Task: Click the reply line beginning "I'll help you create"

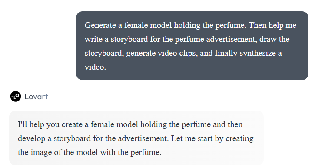Action: 130,124
